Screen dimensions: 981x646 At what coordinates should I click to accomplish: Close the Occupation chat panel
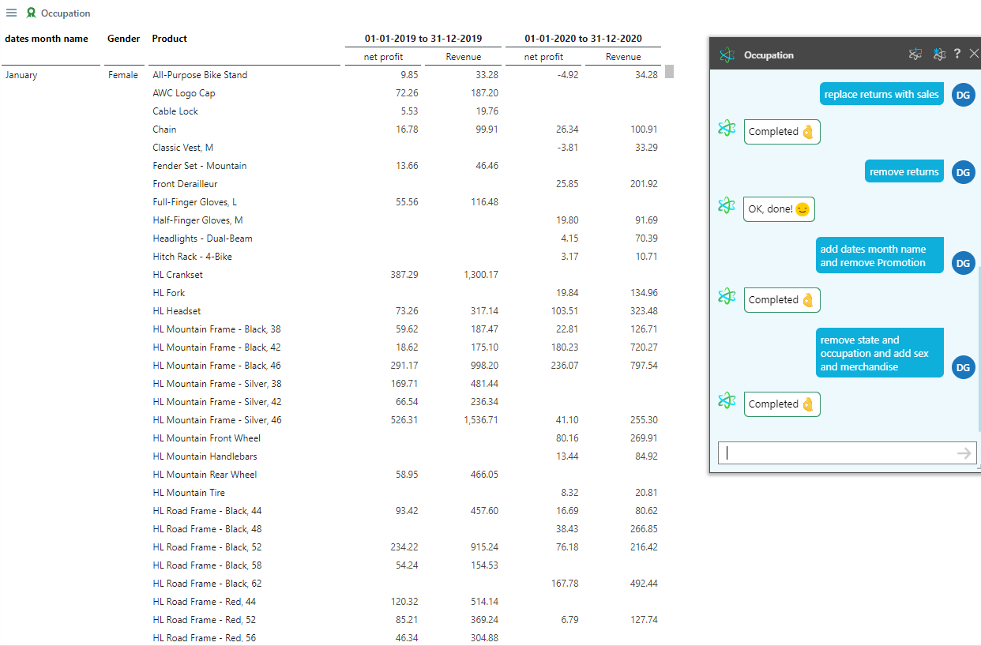coord(973,54)
